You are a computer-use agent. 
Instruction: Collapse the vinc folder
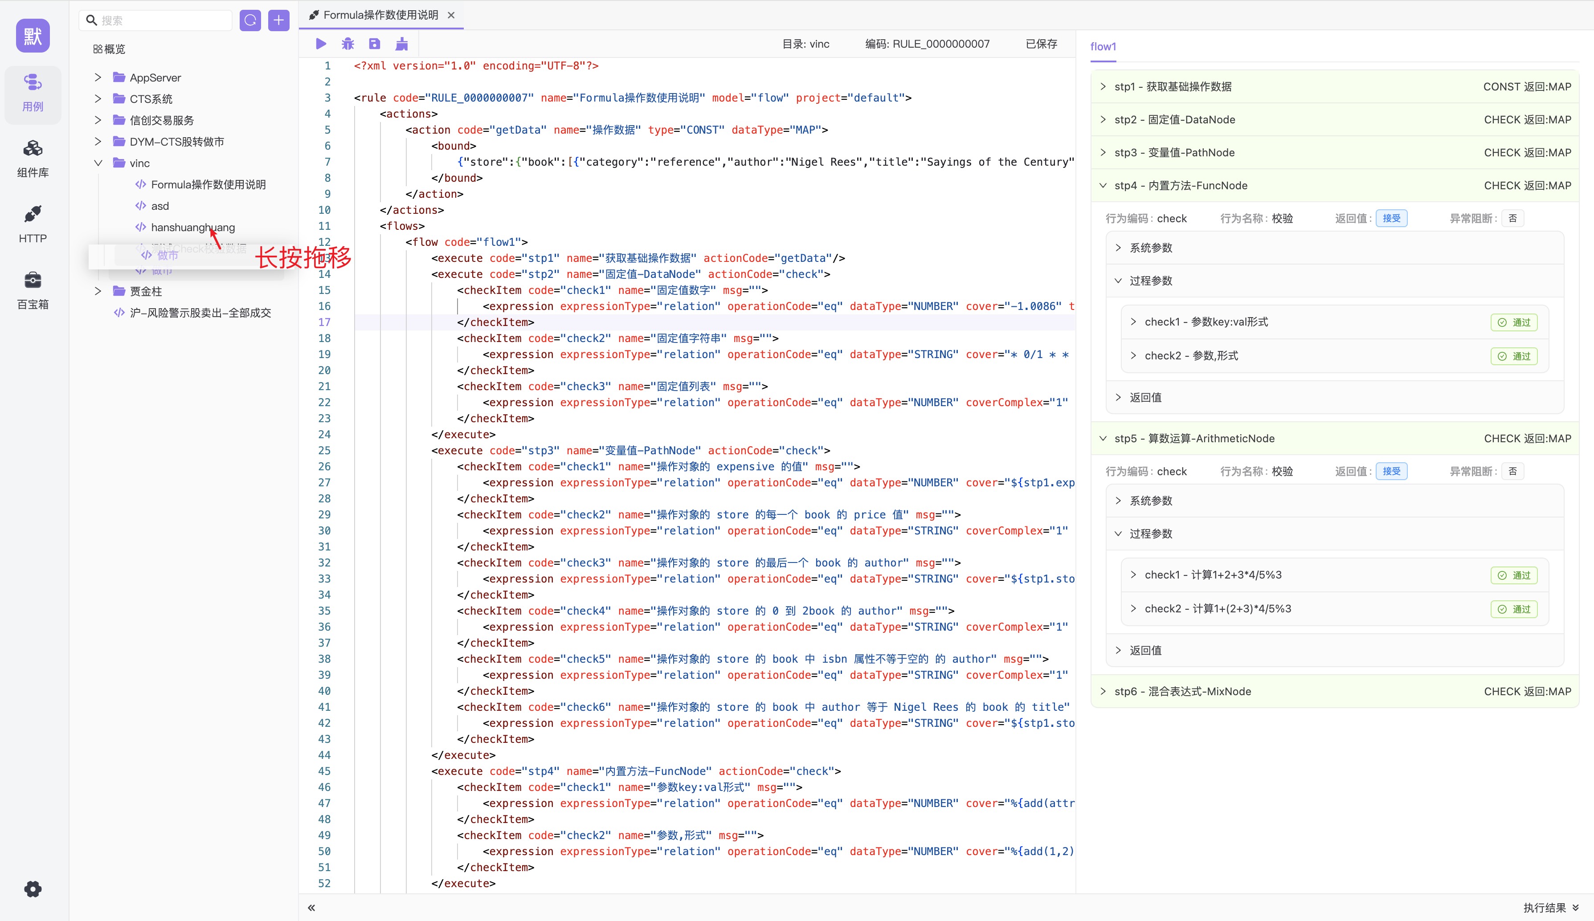click(x=98, y=163)
